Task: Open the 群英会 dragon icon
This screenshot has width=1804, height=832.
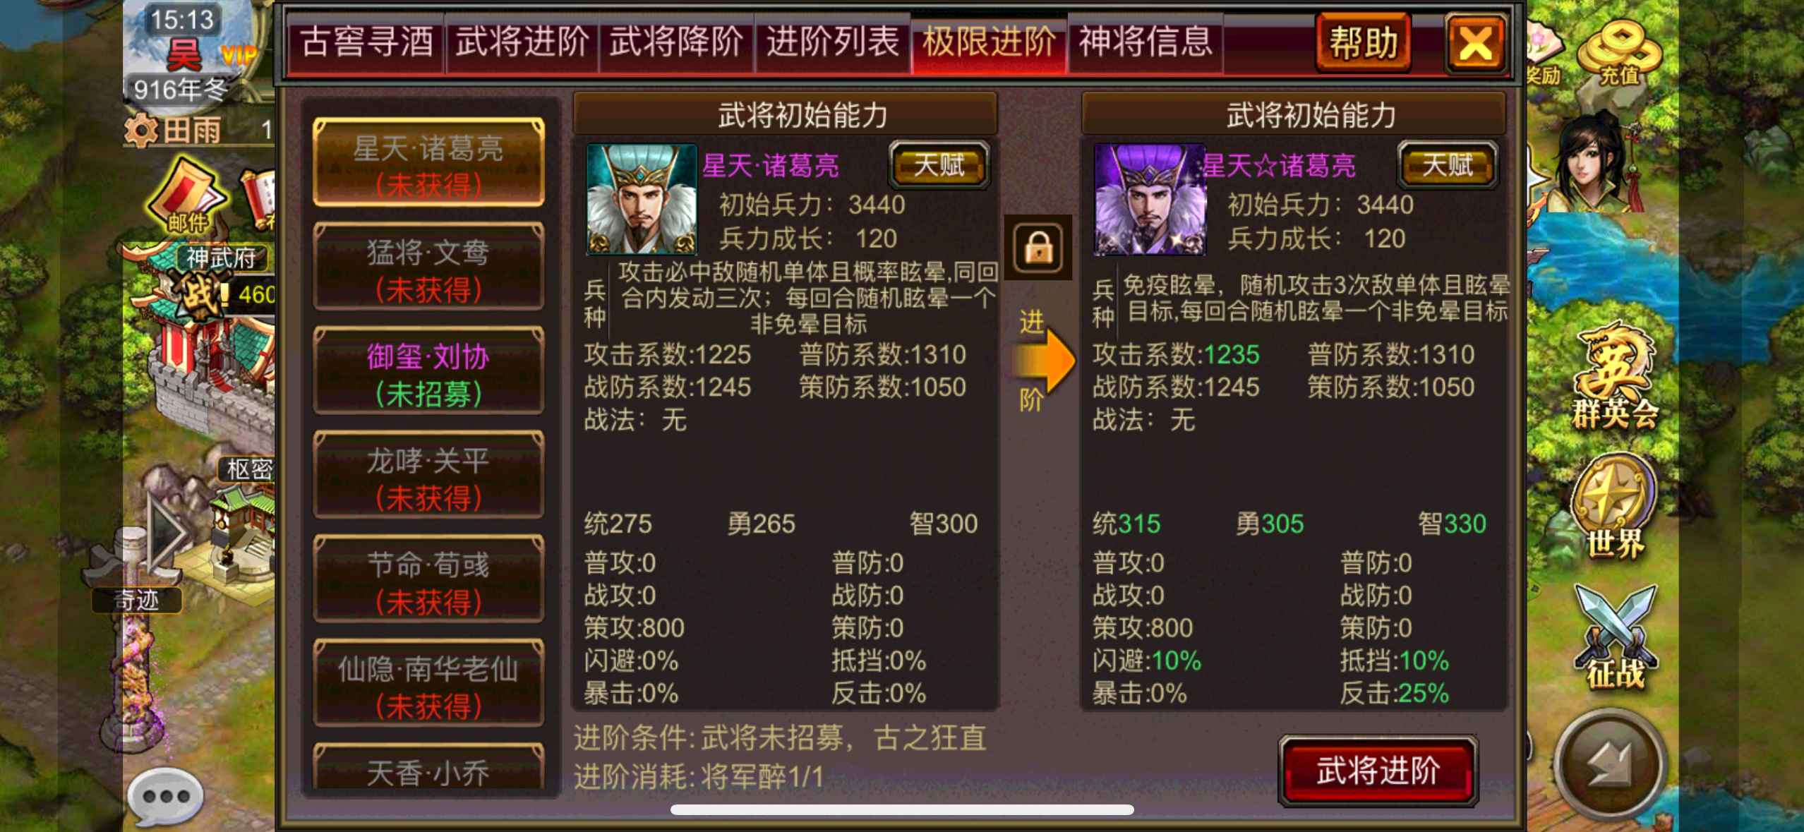Action: click(1615, 375)
